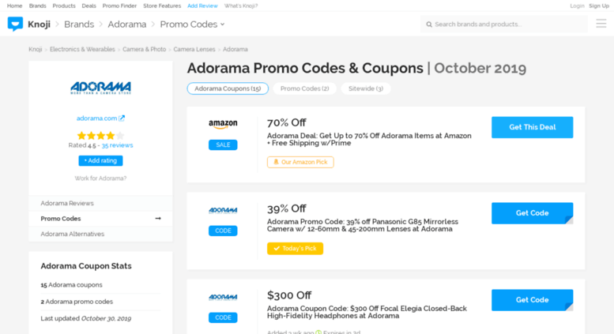This screenshot has width=614, height=334.
Task: Click the Knoji speech bubble logo icon
Action: [x=15, y=24]
